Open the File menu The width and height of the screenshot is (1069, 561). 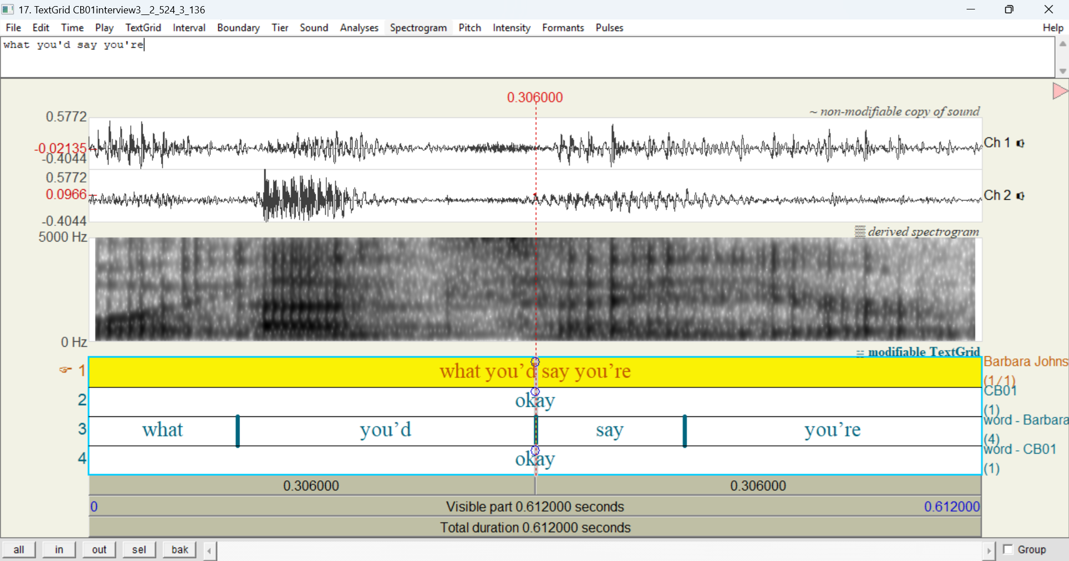point(13,28)
